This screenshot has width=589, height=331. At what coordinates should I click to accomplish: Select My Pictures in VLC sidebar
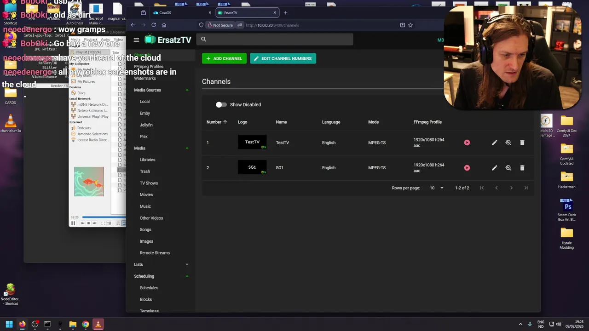pos(86,81)
